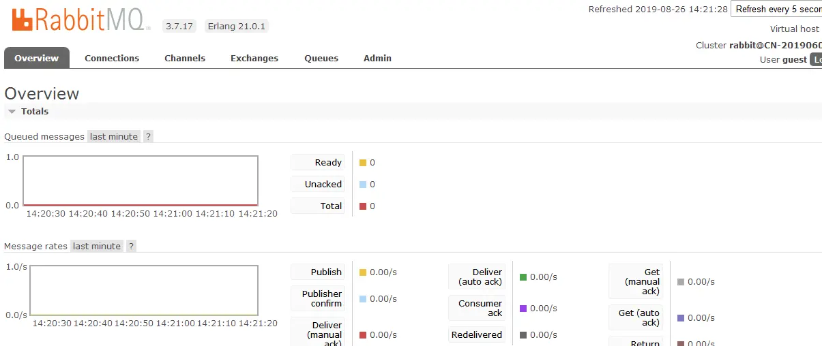Click the Refreshed 2019-08-26 14:21:28 timestamp

tap(658, 10)
